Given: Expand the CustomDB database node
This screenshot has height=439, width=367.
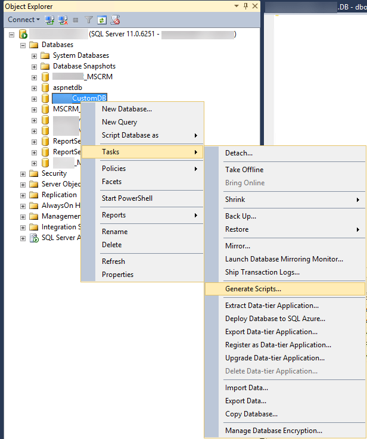Looking at the screenshot, I should tap(34, 99).
